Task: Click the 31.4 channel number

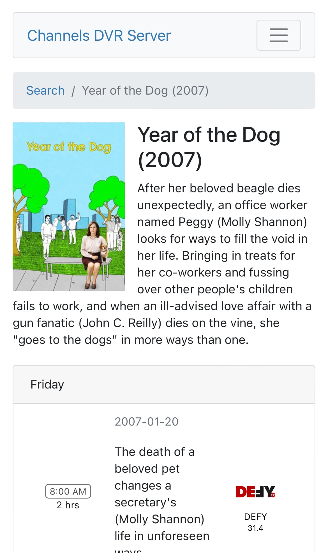Action: (x=255, y=528)
